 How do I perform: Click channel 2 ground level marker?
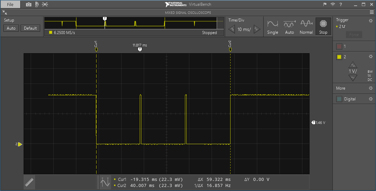pyautogui.click(x=20, y=144)
